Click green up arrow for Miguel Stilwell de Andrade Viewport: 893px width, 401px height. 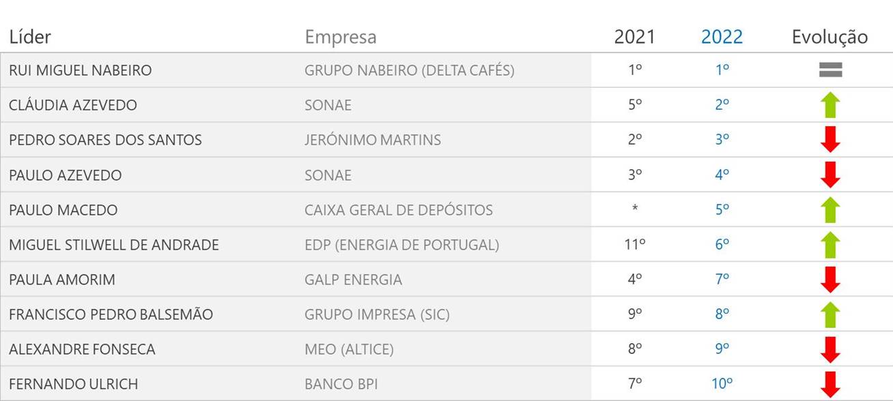pyautogui.click(x=830, y=244)
